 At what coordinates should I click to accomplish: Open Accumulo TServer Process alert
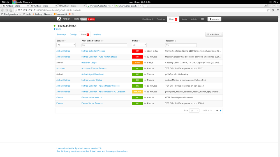[94, 68]
